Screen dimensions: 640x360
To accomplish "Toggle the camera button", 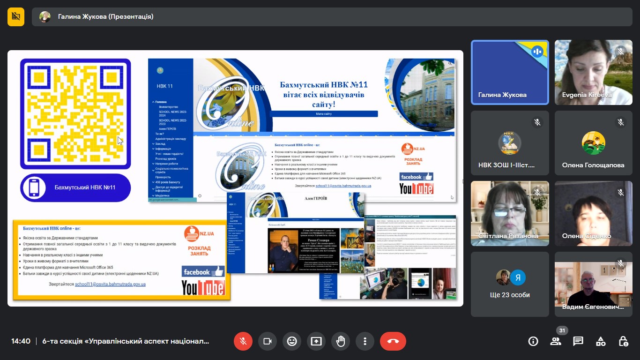I will [x=268, y=341].
